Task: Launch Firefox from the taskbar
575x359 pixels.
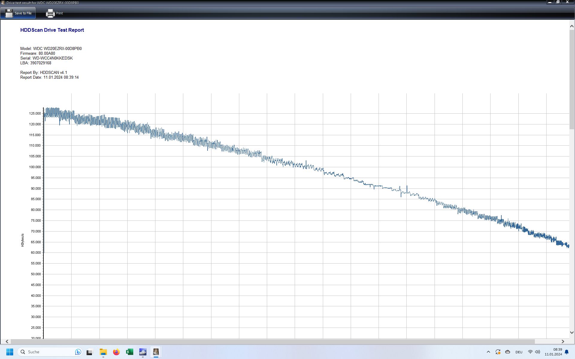Action: pyautogui.click(x=116, y=352)
